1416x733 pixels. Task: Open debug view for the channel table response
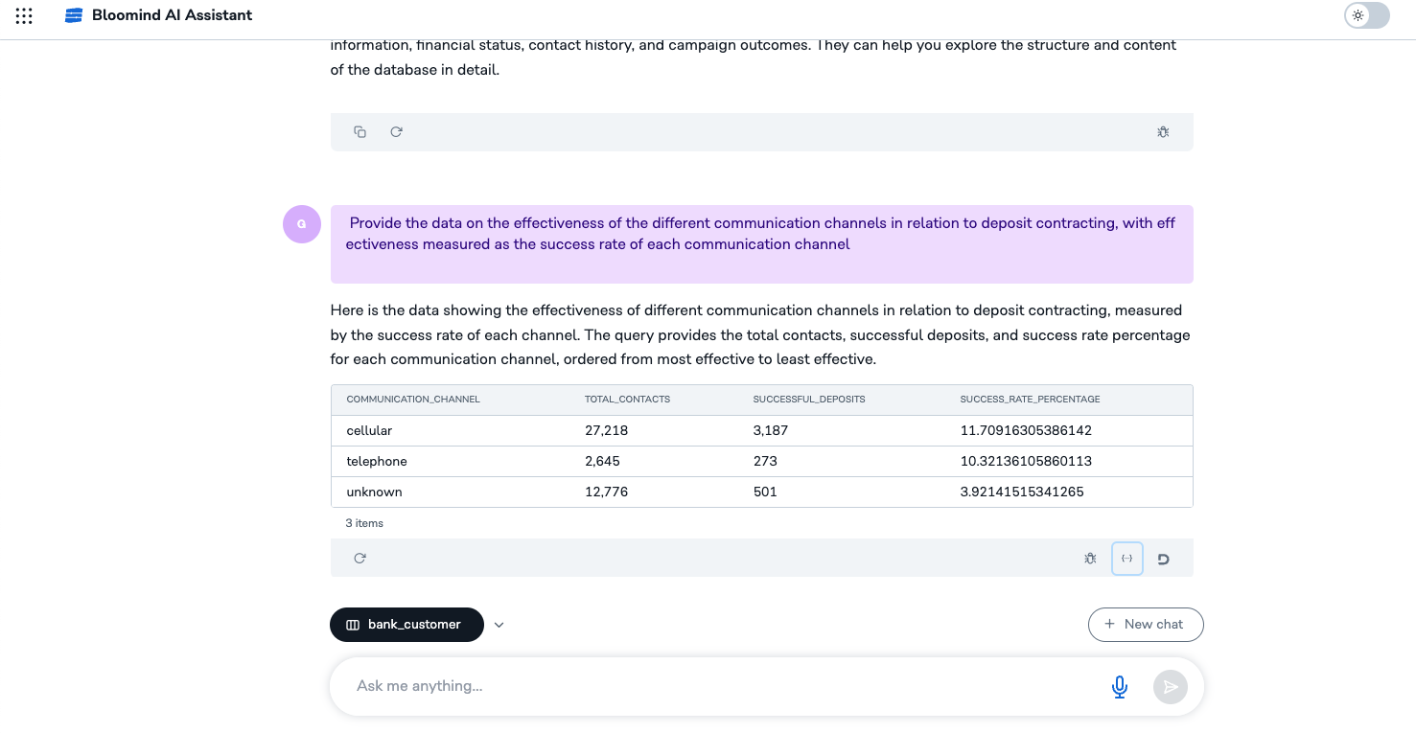1090,558
